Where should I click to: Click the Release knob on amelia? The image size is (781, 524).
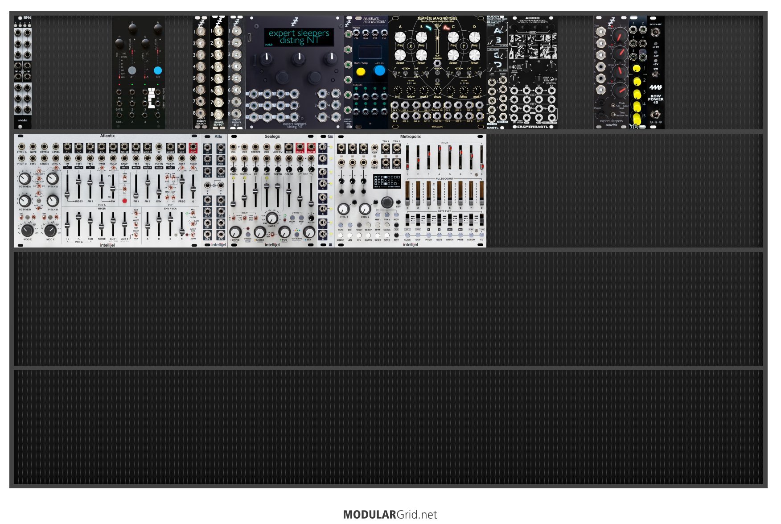[x=619, y=91]
